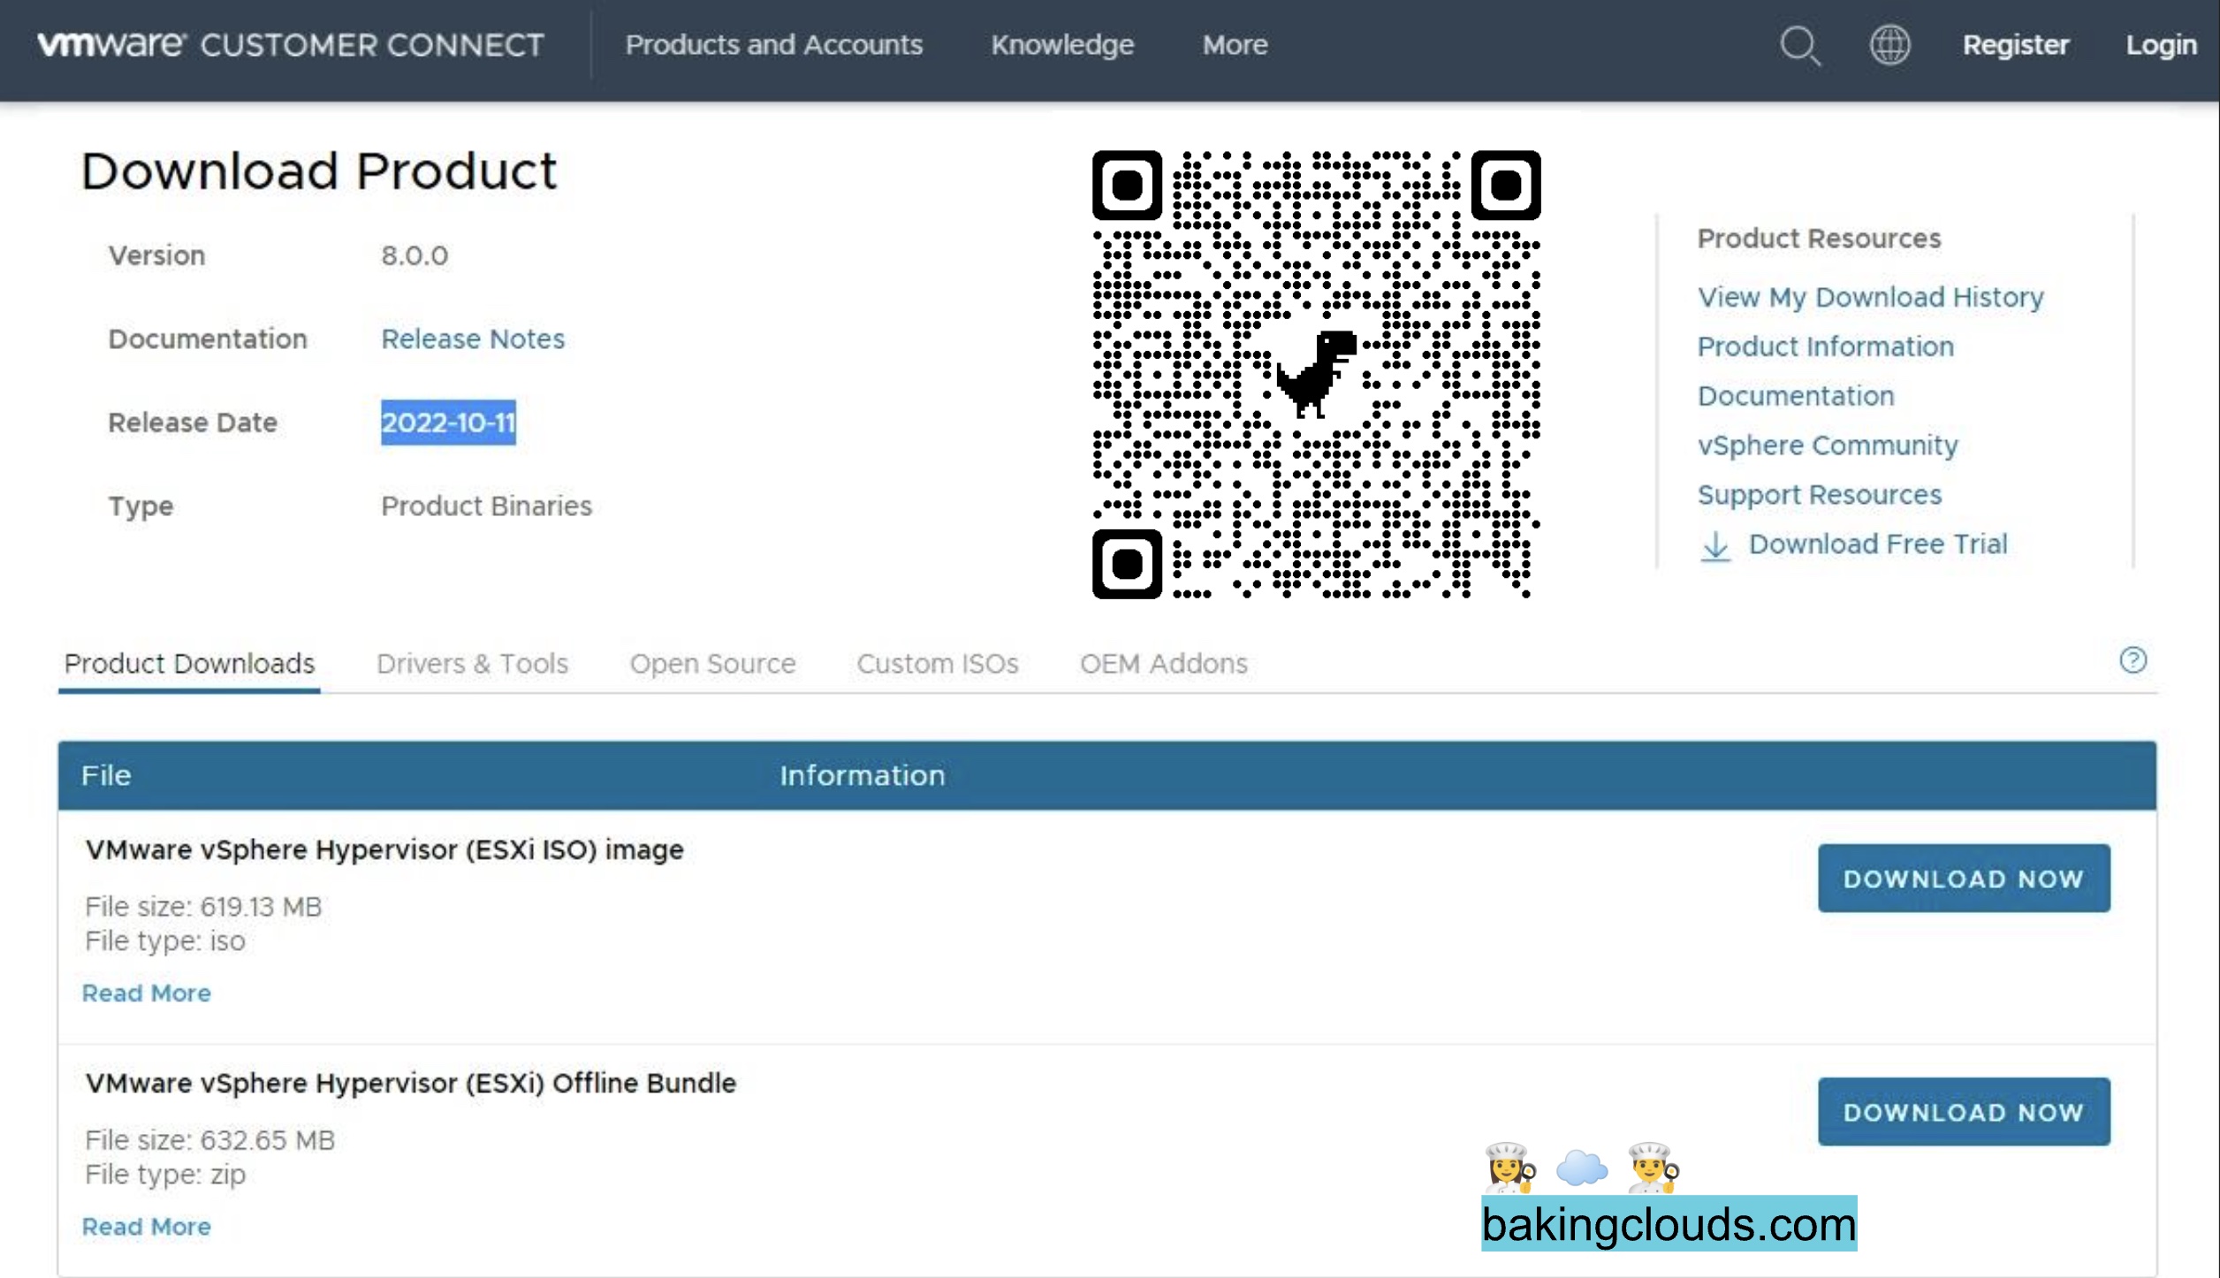The image size is (2220, 1278).
Task: Switch to the Drivers & Tools tab
Action: (472, 663)
